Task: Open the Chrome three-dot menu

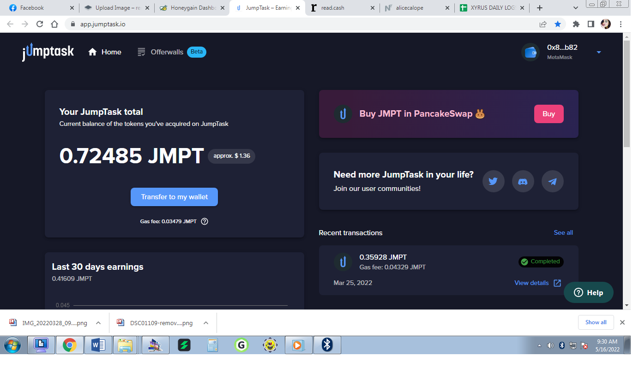Action: point(621,24)
